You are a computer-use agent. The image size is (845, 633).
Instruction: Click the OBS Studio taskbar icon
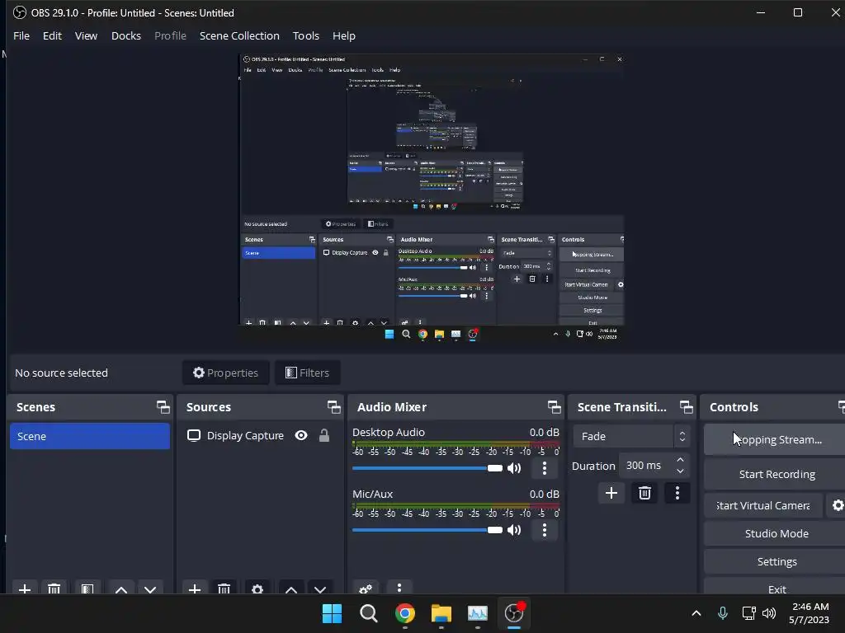514,613
